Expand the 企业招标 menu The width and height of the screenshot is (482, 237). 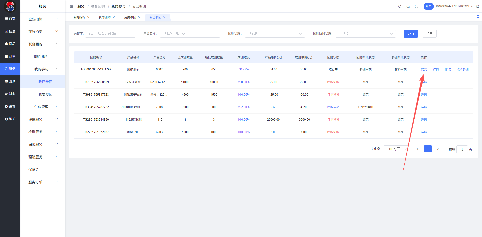click(x=43, y=19)
